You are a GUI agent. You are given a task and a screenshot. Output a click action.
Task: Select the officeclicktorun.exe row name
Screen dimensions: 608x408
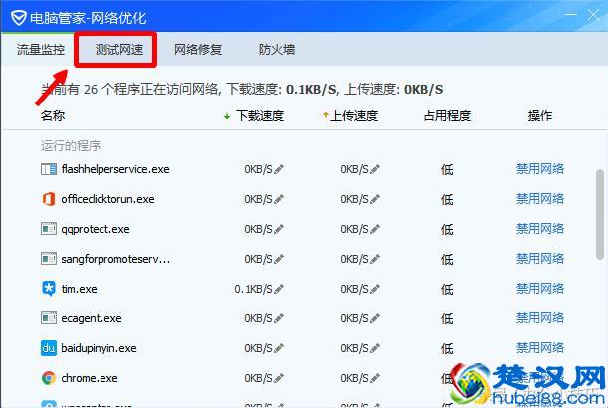click(107, 199)
